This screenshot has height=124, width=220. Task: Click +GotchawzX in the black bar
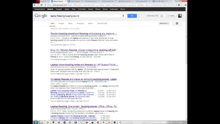[x=40, y=9]
